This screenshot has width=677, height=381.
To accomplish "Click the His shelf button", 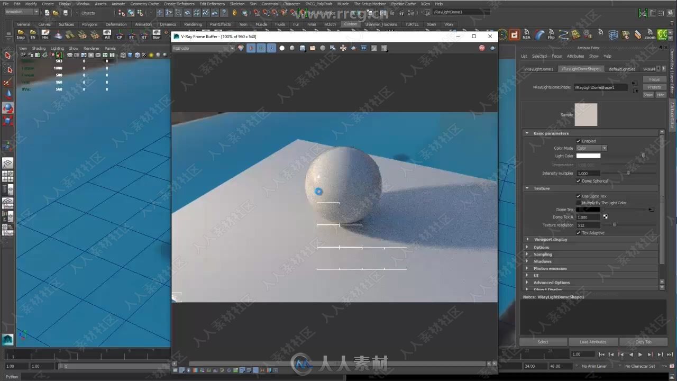I will pyautogui.click(x=45, y=35).
